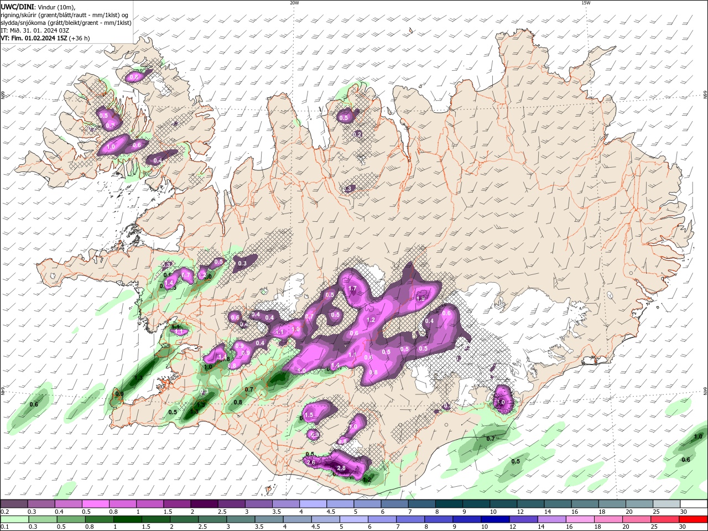Viewport: 708px width, 531px height.
Task: Click the 2.5 label in rain legend row
Action: point(202,527)
